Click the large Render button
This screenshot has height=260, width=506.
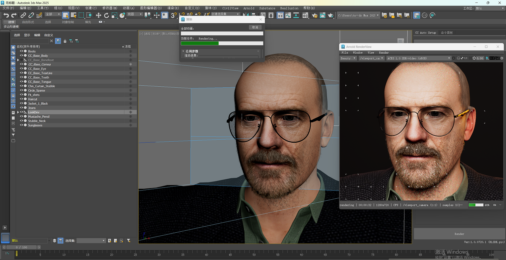point(459,234)
